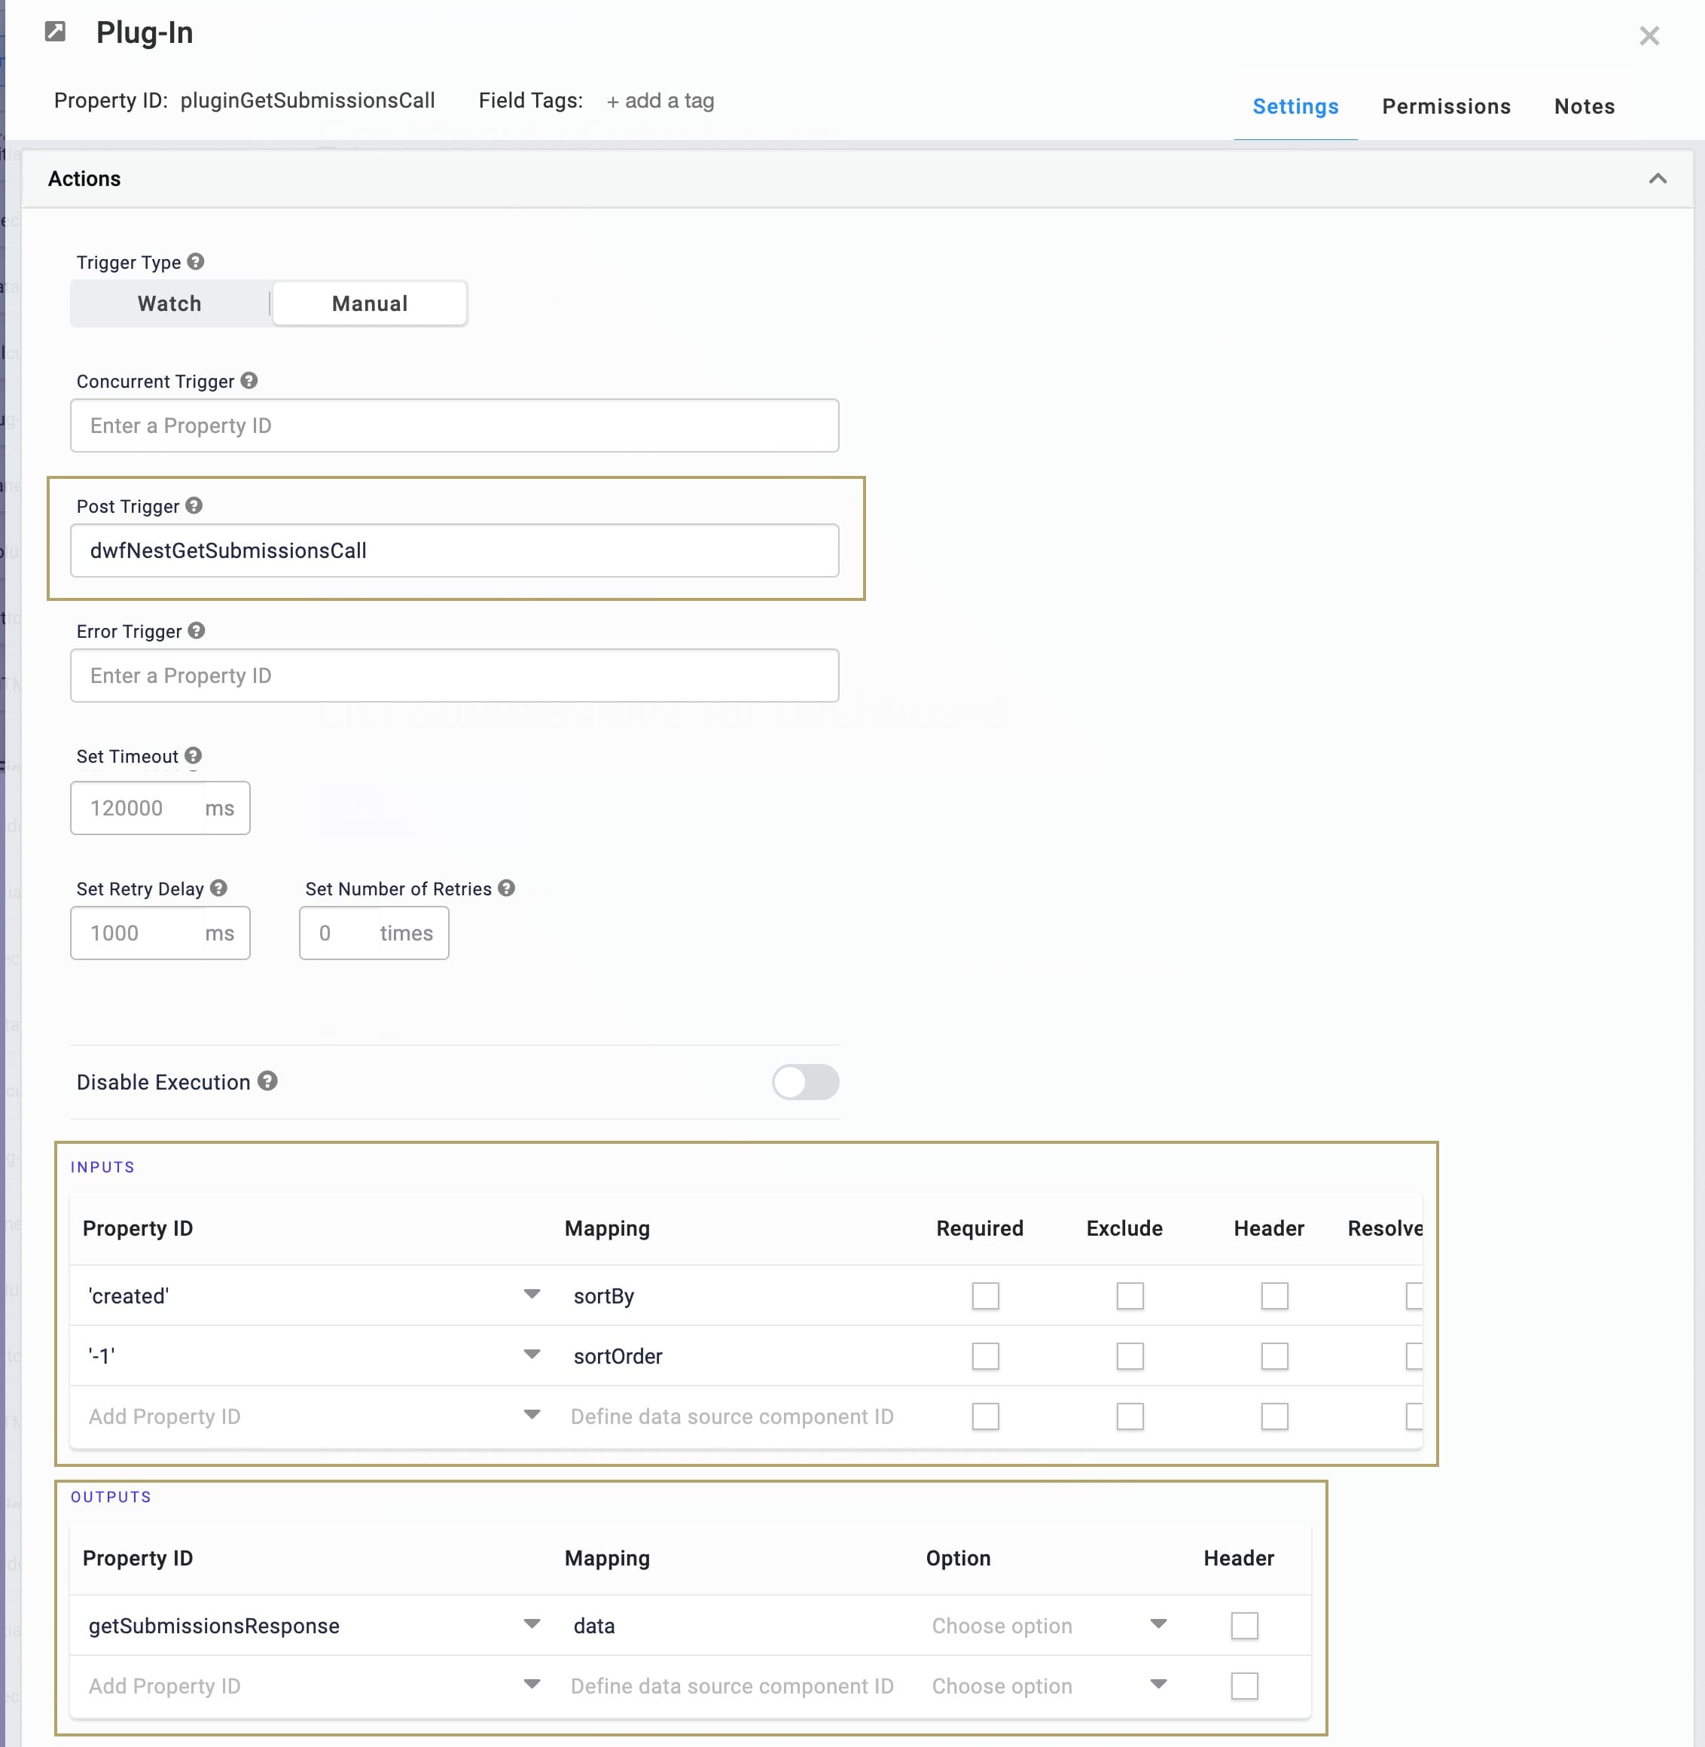
Task: Click the Plug-In pop-out icon beside title
Action: (x=56, y=32)
